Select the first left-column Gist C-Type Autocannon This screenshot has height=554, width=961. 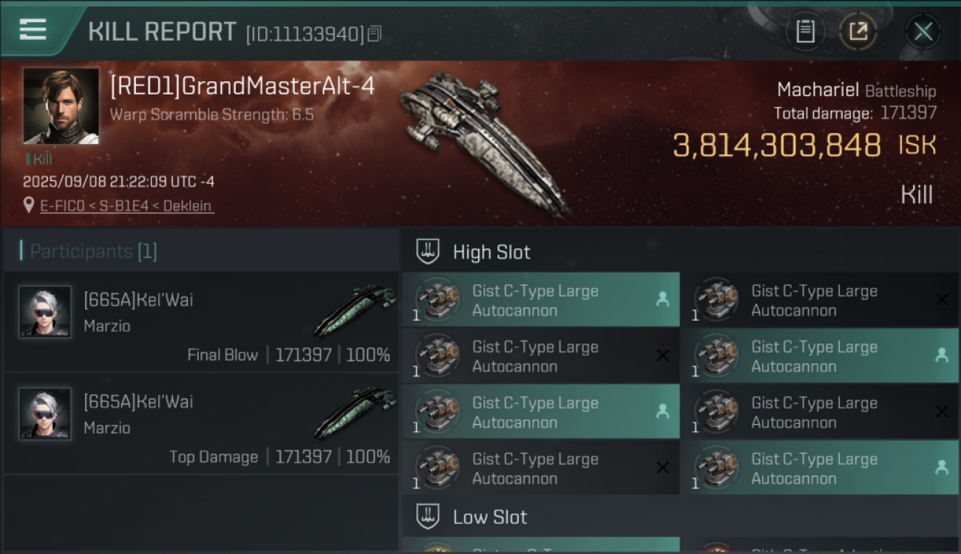coord(536,301)
